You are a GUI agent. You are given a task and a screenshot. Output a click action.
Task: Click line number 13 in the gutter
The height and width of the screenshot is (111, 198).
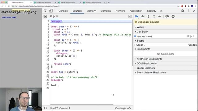pos(48,53)
